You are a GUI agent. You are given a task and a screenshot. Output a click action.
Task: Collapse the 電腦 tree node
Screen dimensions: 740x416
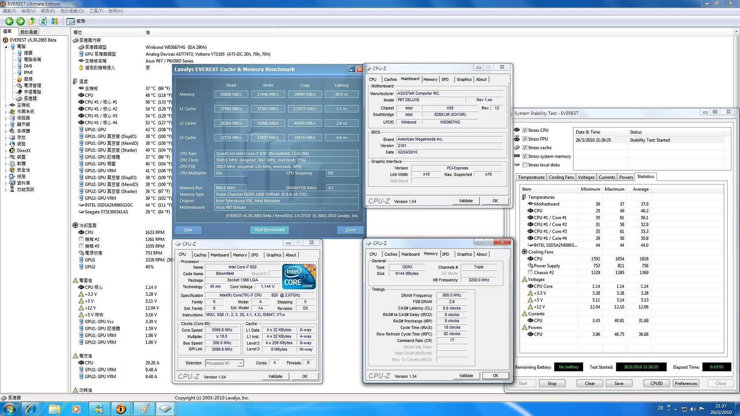(6, 47)
